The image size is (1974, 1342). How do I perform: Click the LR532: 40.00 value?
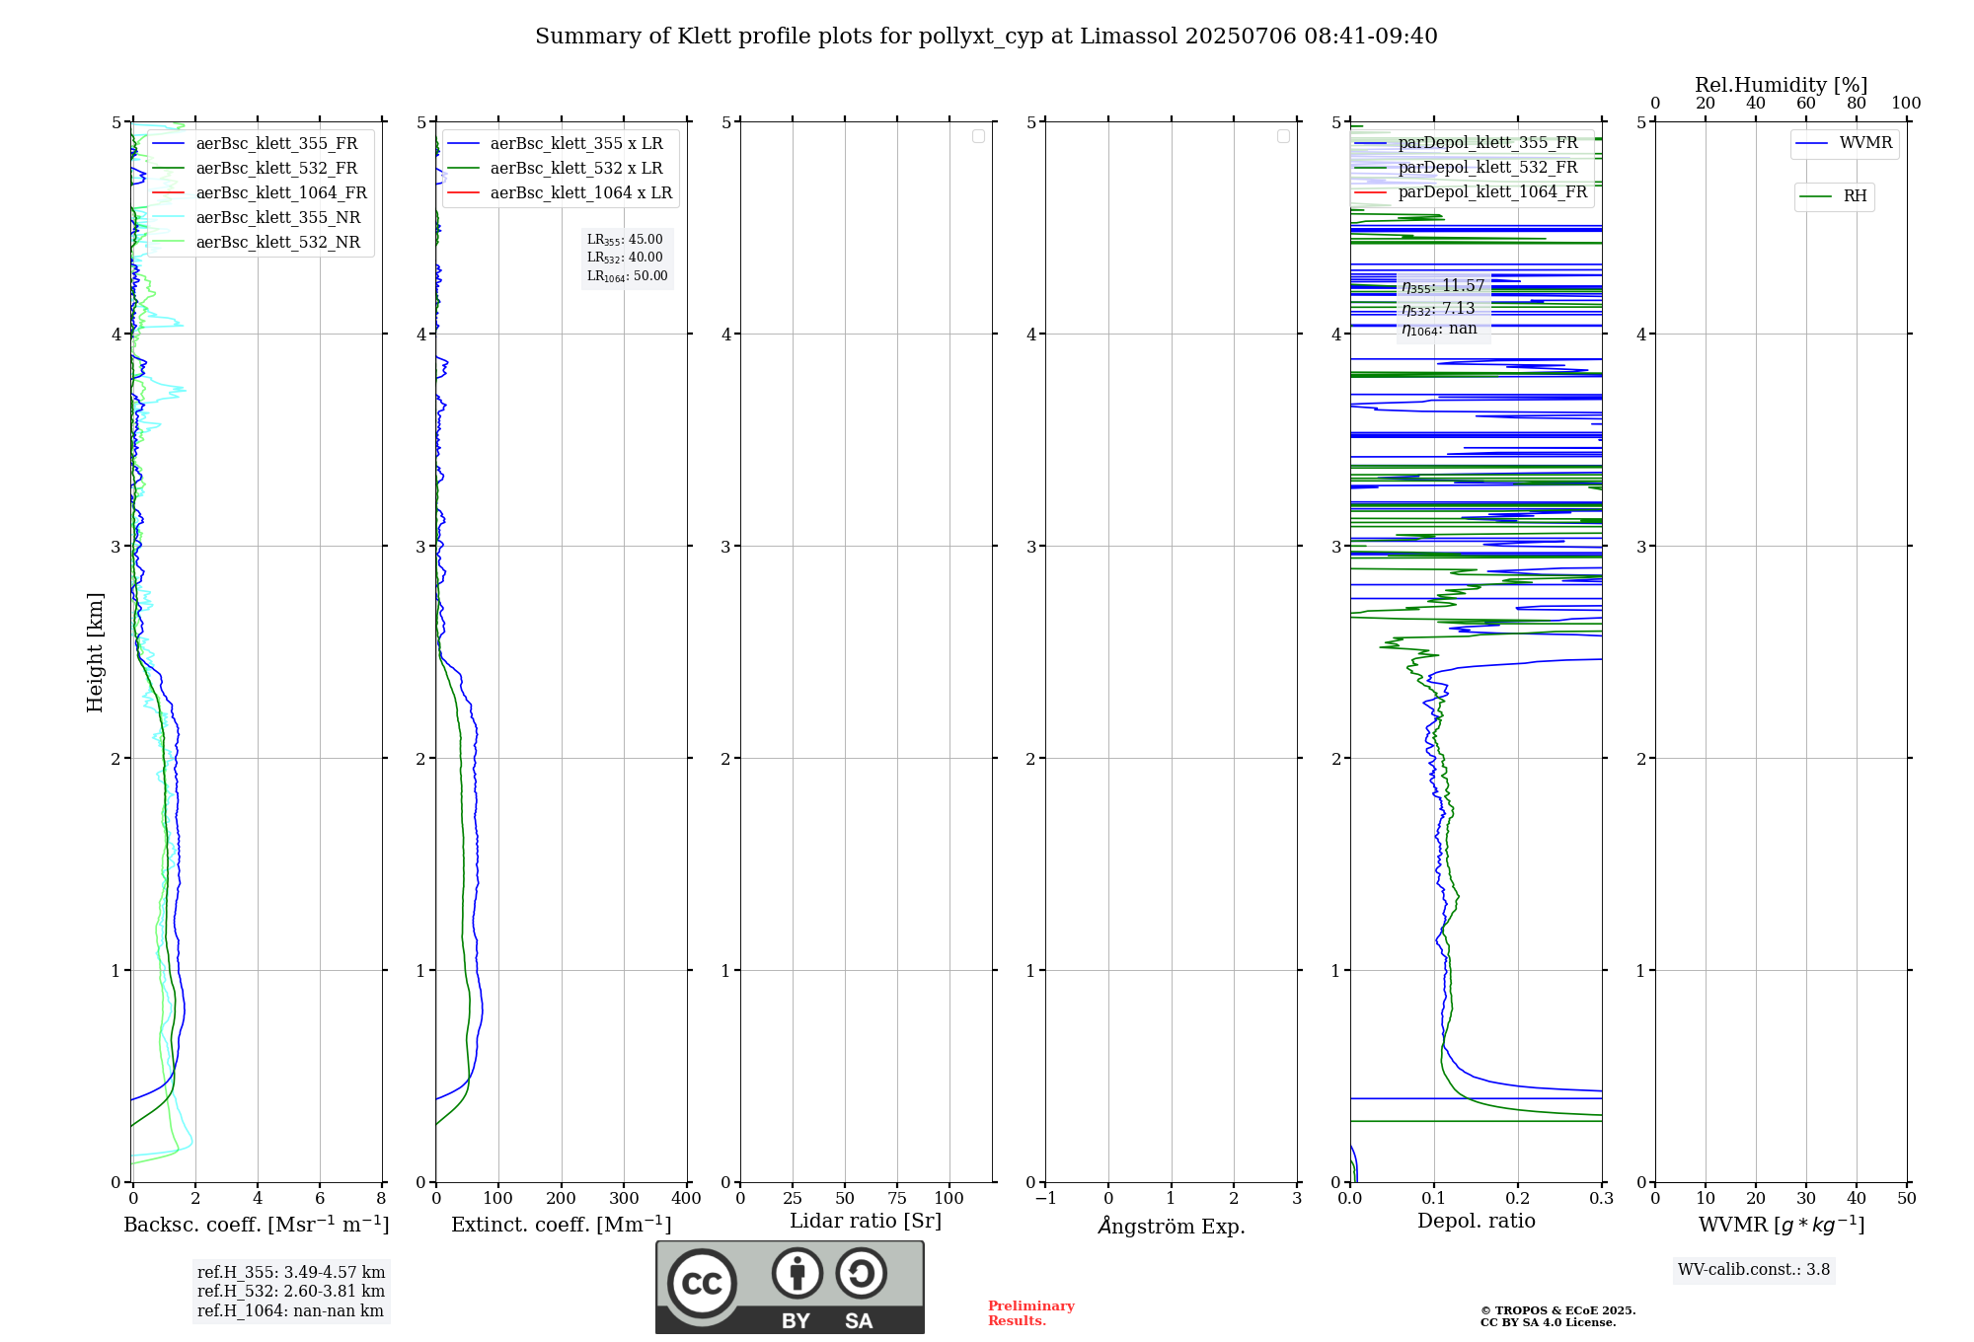pos(626,258)
